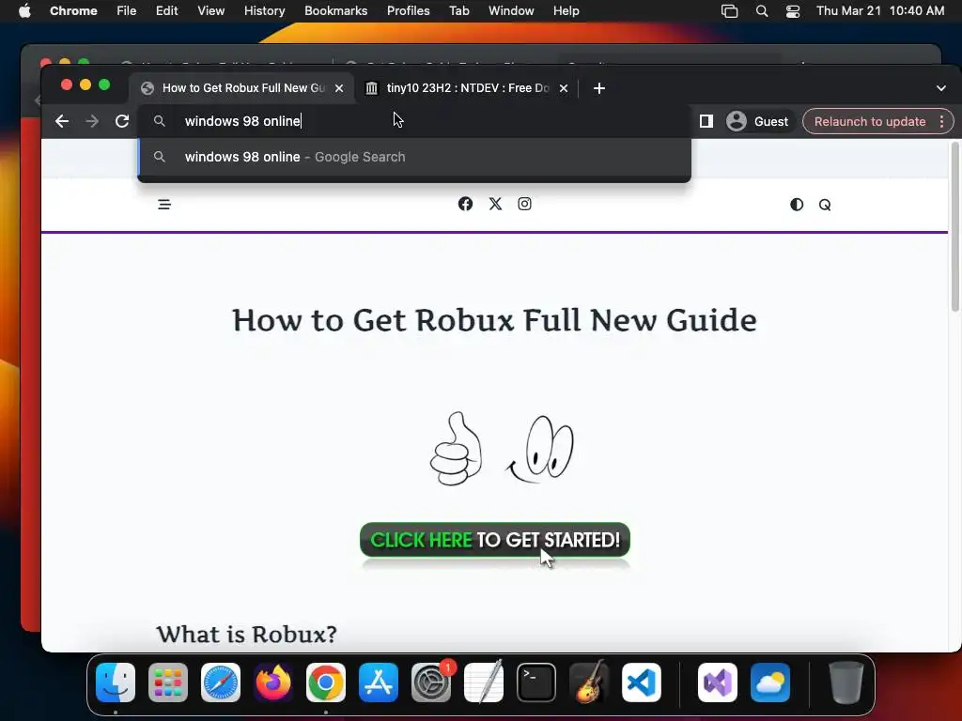Open GarageBand from the Dock
962x721 pixels.
(x=589, y=683)
